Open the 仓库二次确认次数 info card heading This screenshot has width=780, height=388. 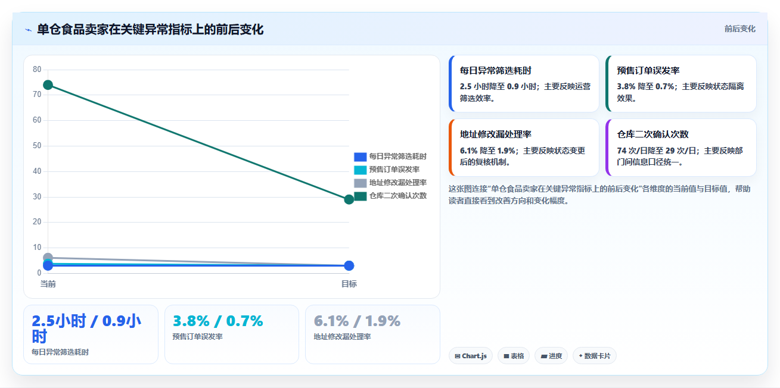coord(653,134)
